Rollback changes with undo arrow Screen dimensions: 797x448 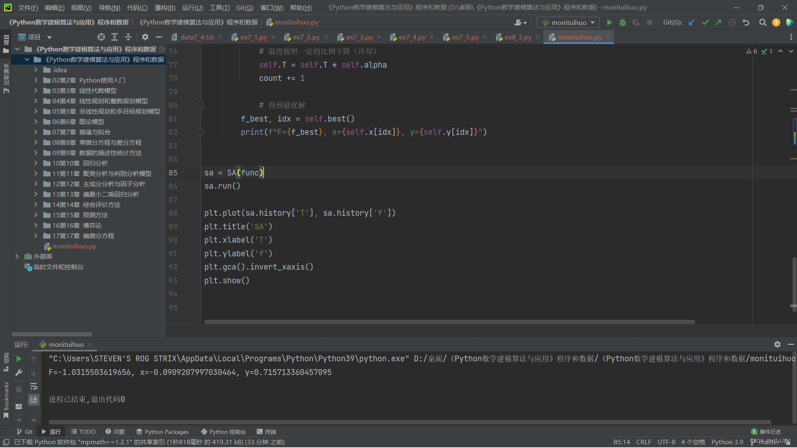click(x=746, y=22)
